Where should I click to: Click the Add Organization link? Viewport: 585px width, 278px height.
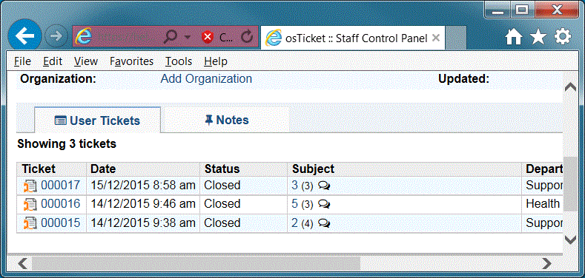click(206, 79)
